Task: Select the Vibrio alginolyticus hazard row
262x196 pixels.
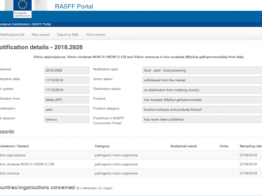Action: pos(131,155)
